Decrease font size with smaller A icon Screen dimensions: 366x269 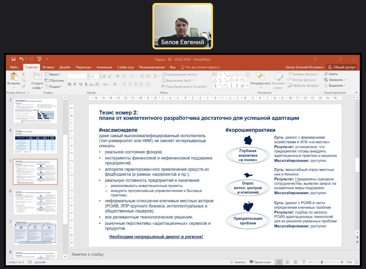pos(110,76)
